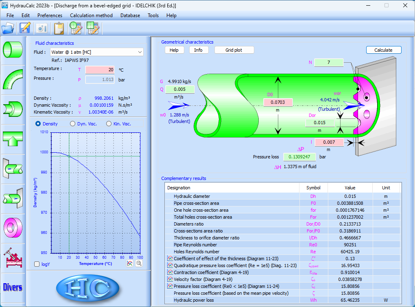Open the Preferences menu

[x=50, y=15]
